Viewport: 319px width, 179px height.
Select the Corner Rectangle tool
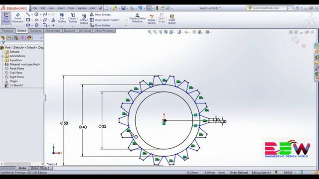click(x=28, y=20)
